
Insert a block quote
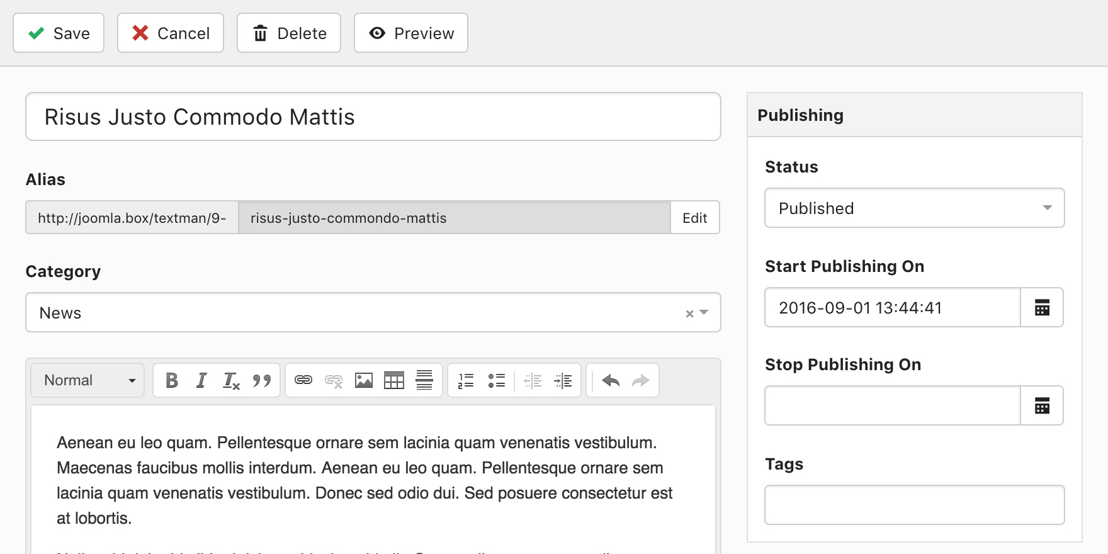[x=261, y=380]
